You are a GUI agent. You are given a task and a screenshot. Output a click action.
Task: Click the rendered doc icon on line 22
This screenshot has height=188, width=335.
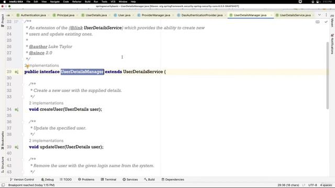(x=16, y=21)
